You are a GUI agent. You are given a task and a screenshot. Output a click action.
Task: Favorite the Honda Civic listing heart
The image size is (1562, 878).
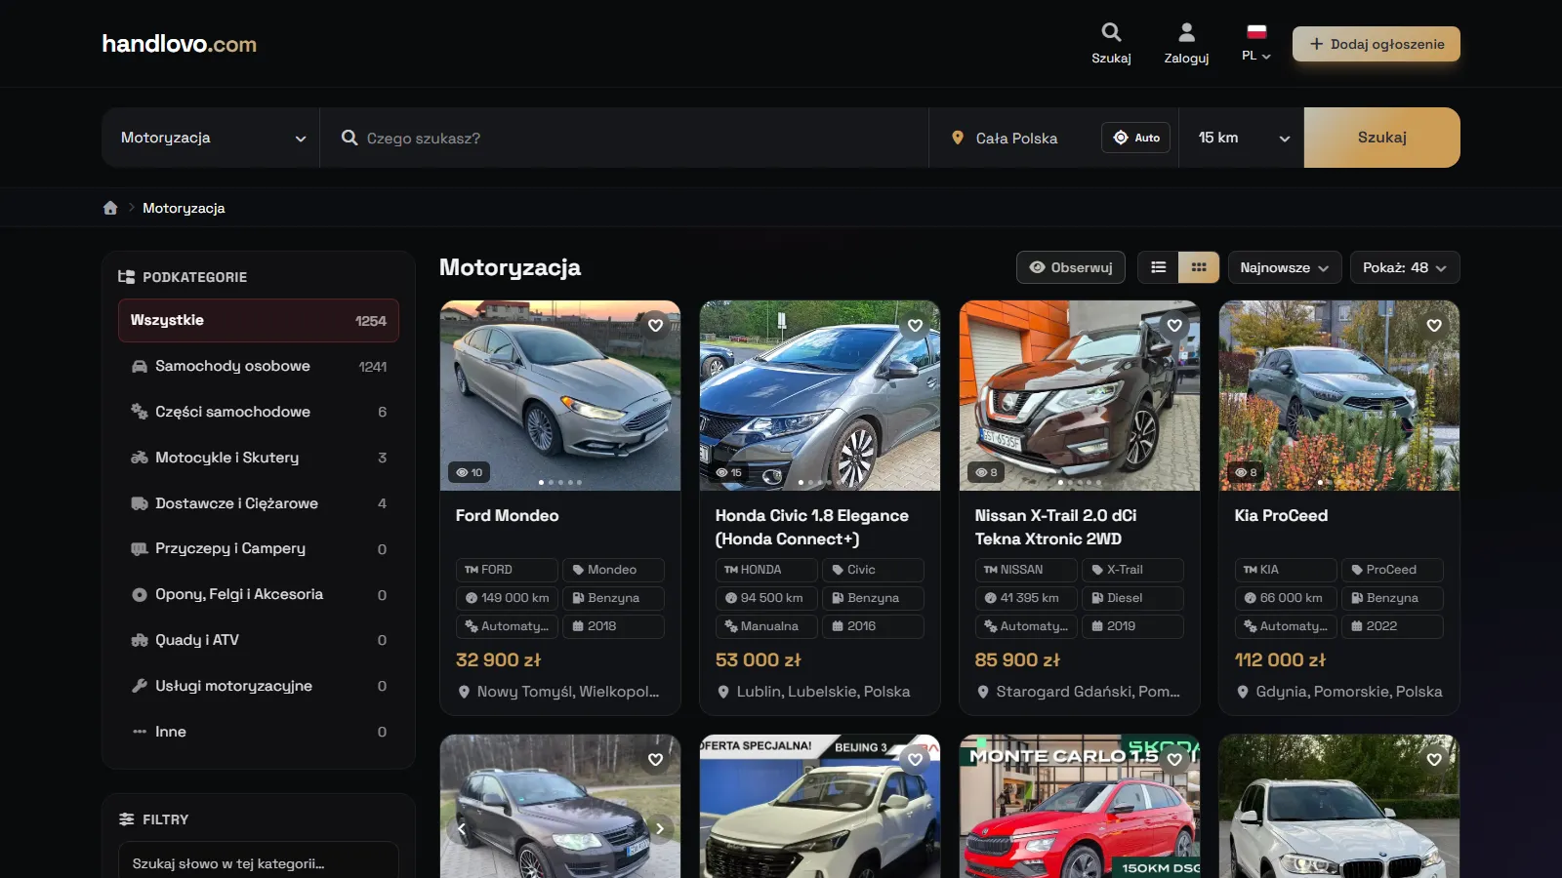pyautogui.click(x=915, y=325)
